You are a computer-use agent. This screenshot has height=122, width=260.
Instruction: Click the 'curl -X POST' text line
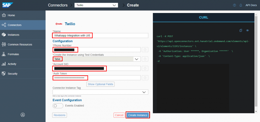click(165, 36)
